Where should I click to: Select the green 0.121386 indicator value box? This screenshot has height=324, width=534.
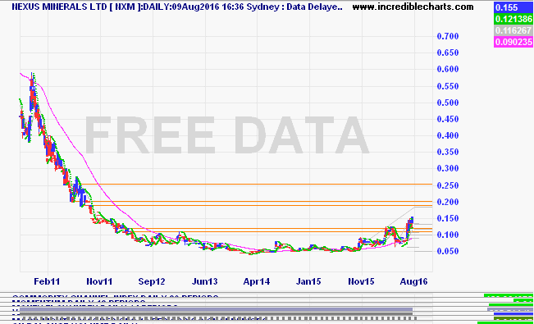513,19
